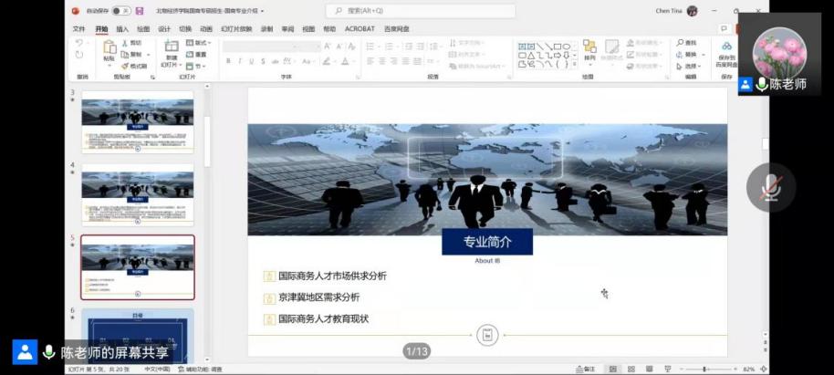Click the Format Painter (格式刷) tool
Screen dimensions: 834x375
point(135,66)
